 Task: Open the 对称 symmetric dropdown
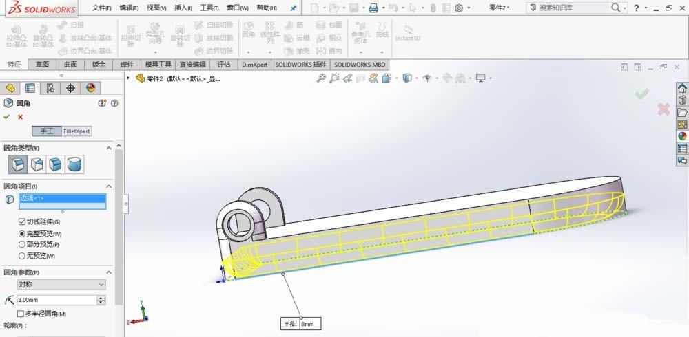coord(61,284)
